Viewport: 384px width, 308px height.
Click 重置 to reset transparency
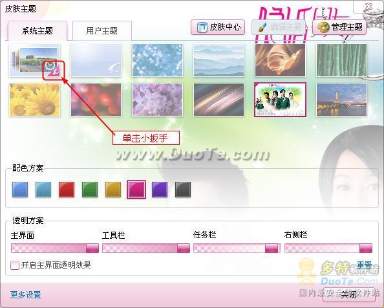click(x=364, y=265)
